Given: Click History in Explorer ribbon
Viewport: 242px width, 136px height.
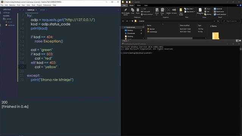Looking at the screenshot, I should pos(208,14).
